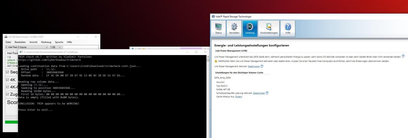This screenshot has width=408, height=138.
Task: Click the trimcheck console title bar icon
Action: point(21,52)
